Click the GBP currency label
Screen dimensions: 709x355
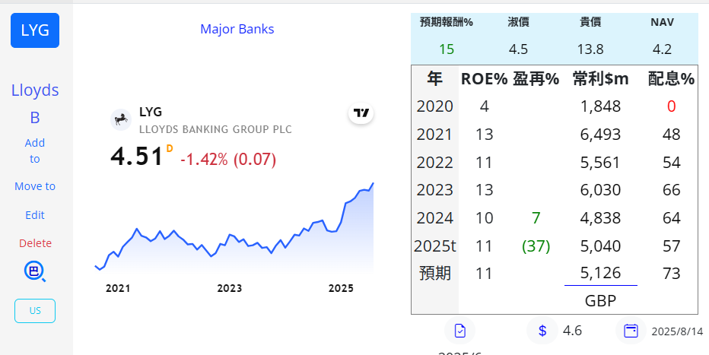tap(600, 301)
